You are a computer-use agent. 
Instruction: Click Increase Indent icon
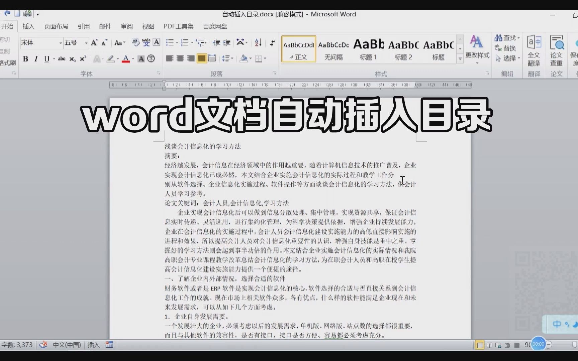(x=227, y=42)
